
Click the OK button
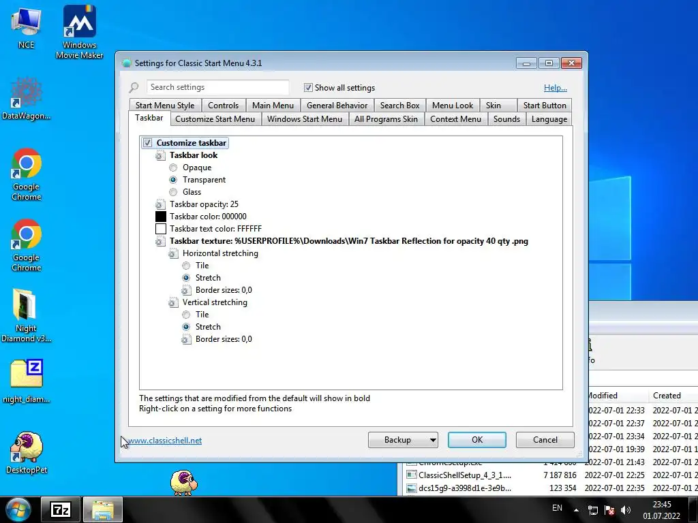(476, 440)
